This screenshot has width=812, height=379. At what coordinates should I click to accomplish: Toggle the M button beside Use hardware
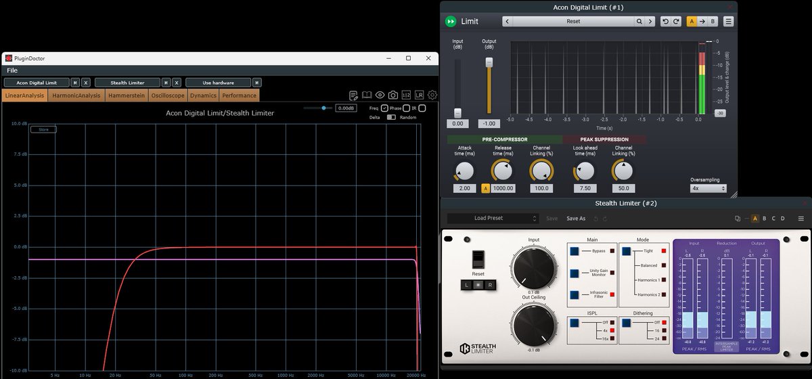pos(257,83)
